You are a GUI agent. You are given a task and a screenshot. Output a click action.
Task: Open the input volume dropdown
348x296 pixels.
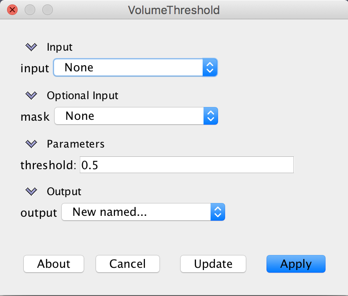(136, 68)
